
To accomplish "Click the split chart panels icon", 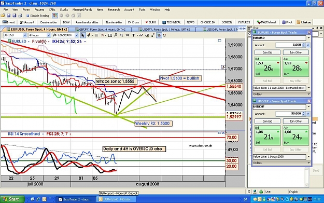I will (110, 35).
